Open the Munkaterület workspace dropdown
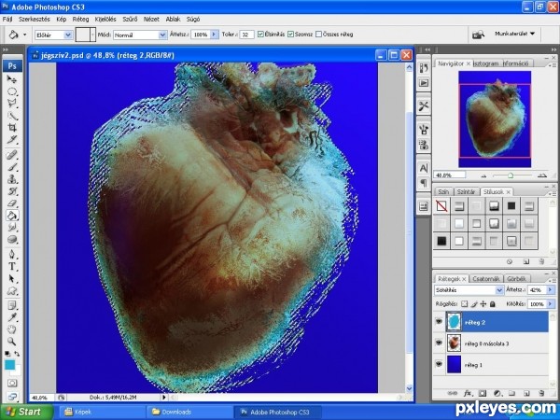This screenshot has height=420, width=560. 514,34
